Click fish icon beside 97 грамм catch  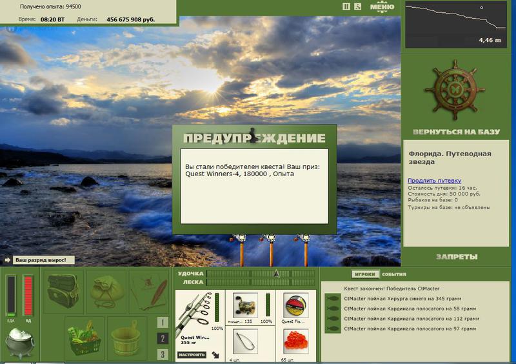pos(332,329)
